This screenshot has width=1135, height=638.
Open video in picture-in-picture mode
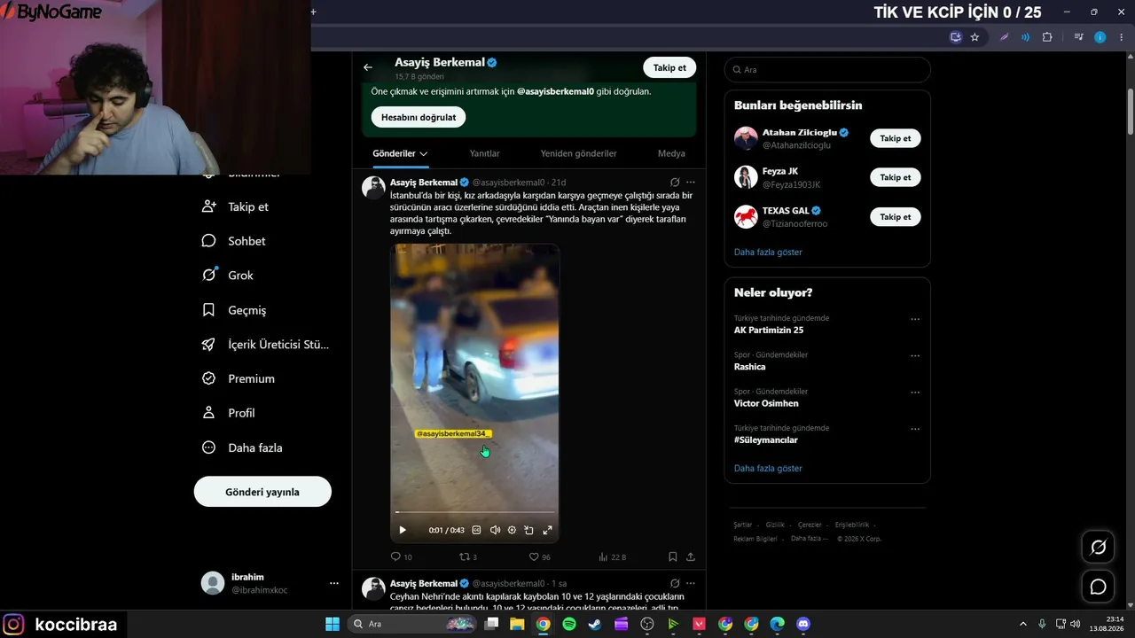(528, 530)
